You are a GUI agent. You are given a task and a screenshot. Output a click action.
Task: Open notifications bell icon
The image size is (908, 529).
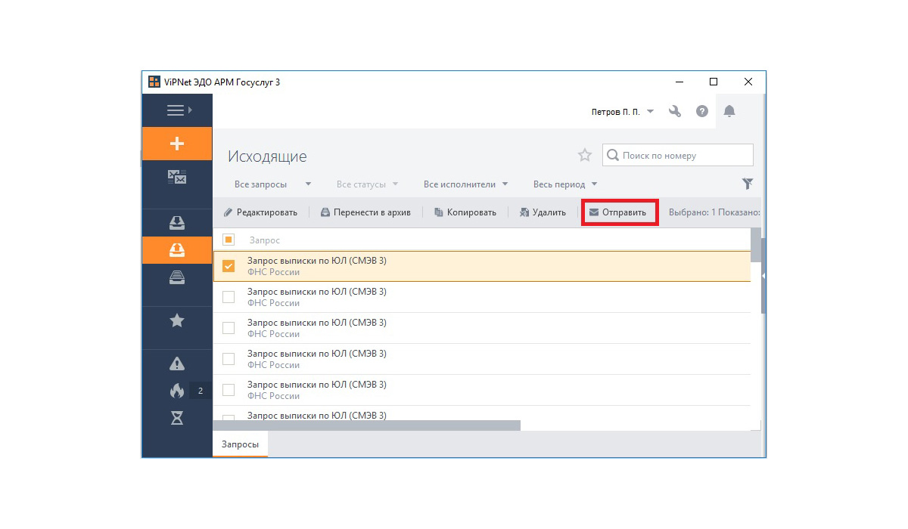[729, 111]
